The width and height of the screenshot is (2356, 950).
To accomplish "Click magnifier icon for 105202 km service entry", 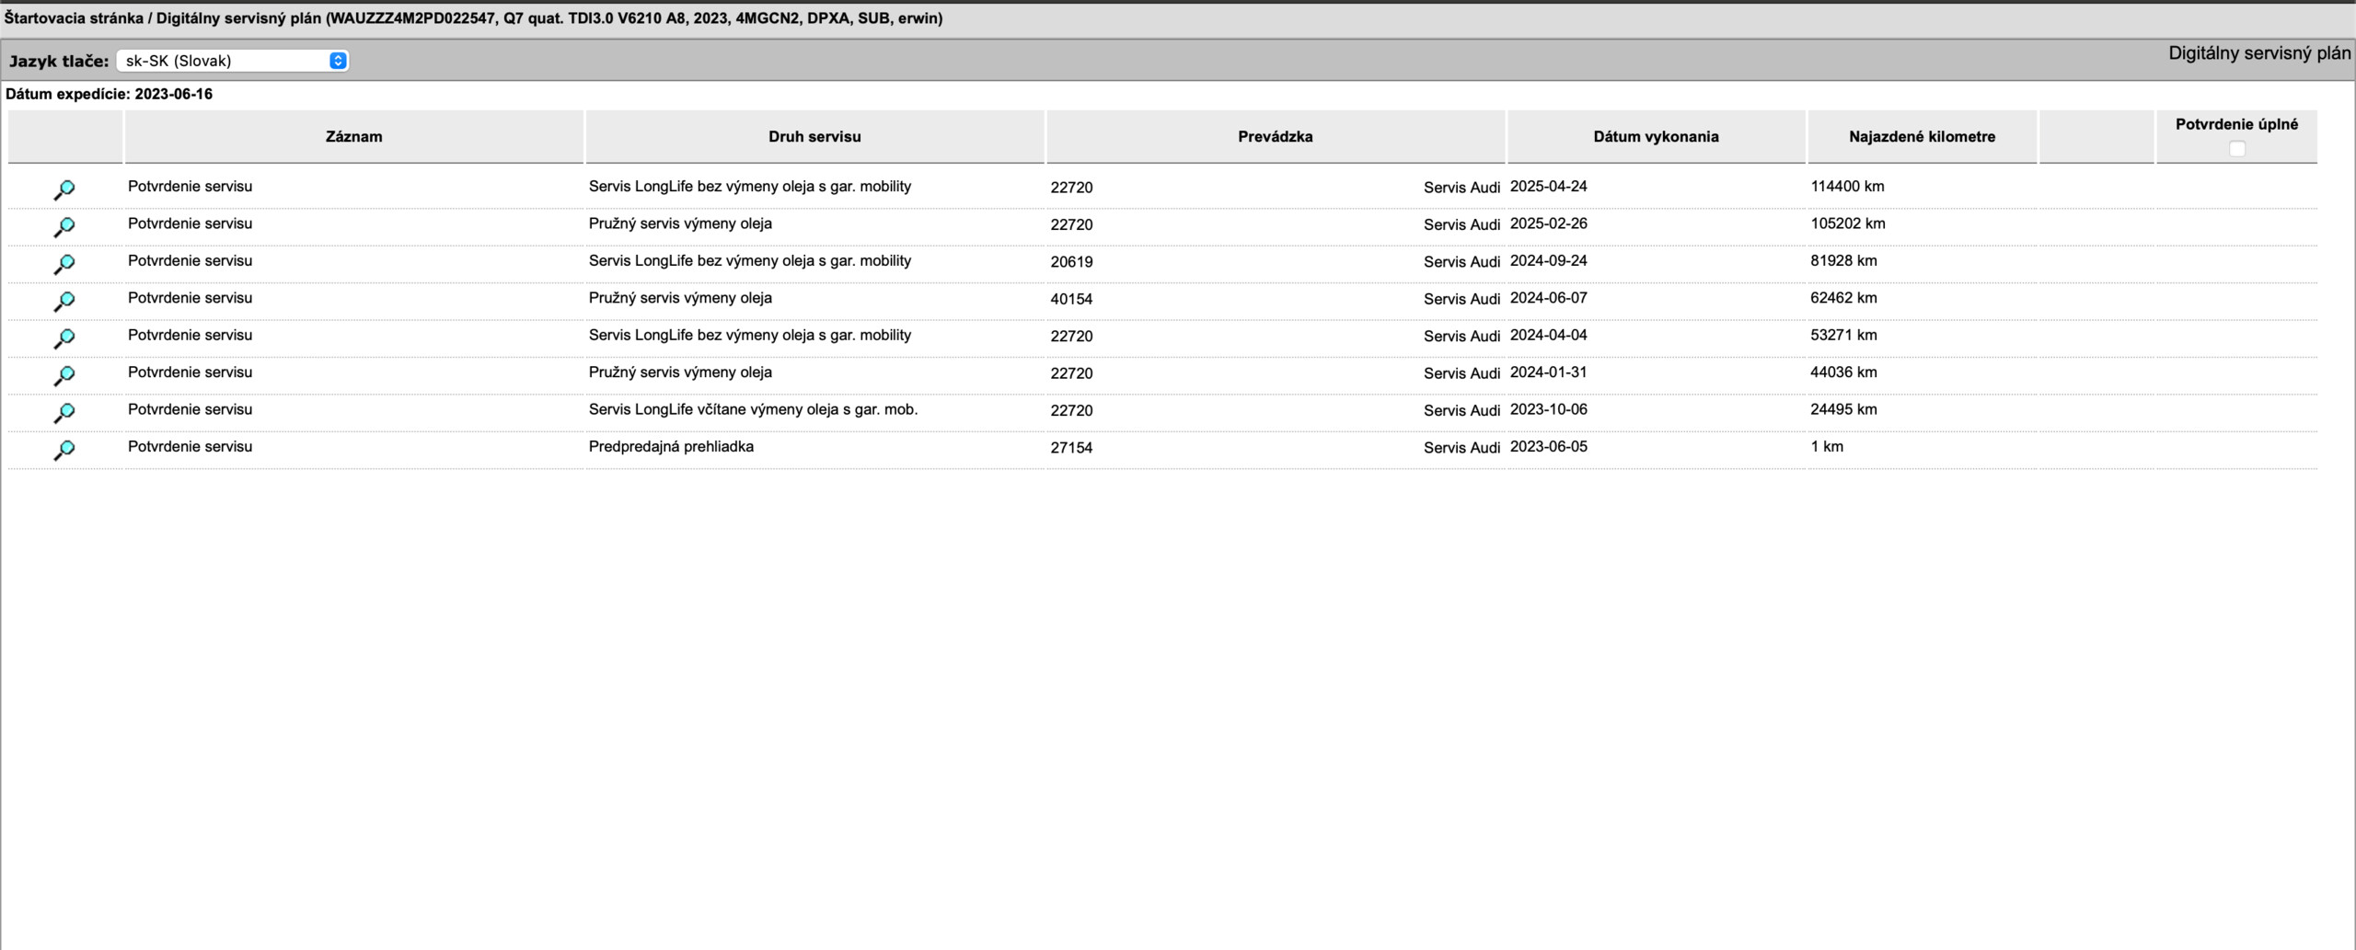I will (64, 226).
